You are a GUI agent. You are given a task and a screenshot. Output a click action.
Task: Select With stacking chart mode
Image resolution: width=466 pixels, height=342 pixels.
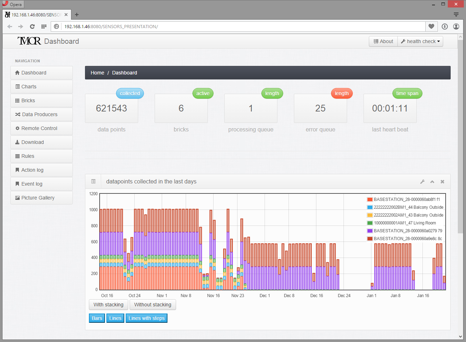tap(109, 305)
